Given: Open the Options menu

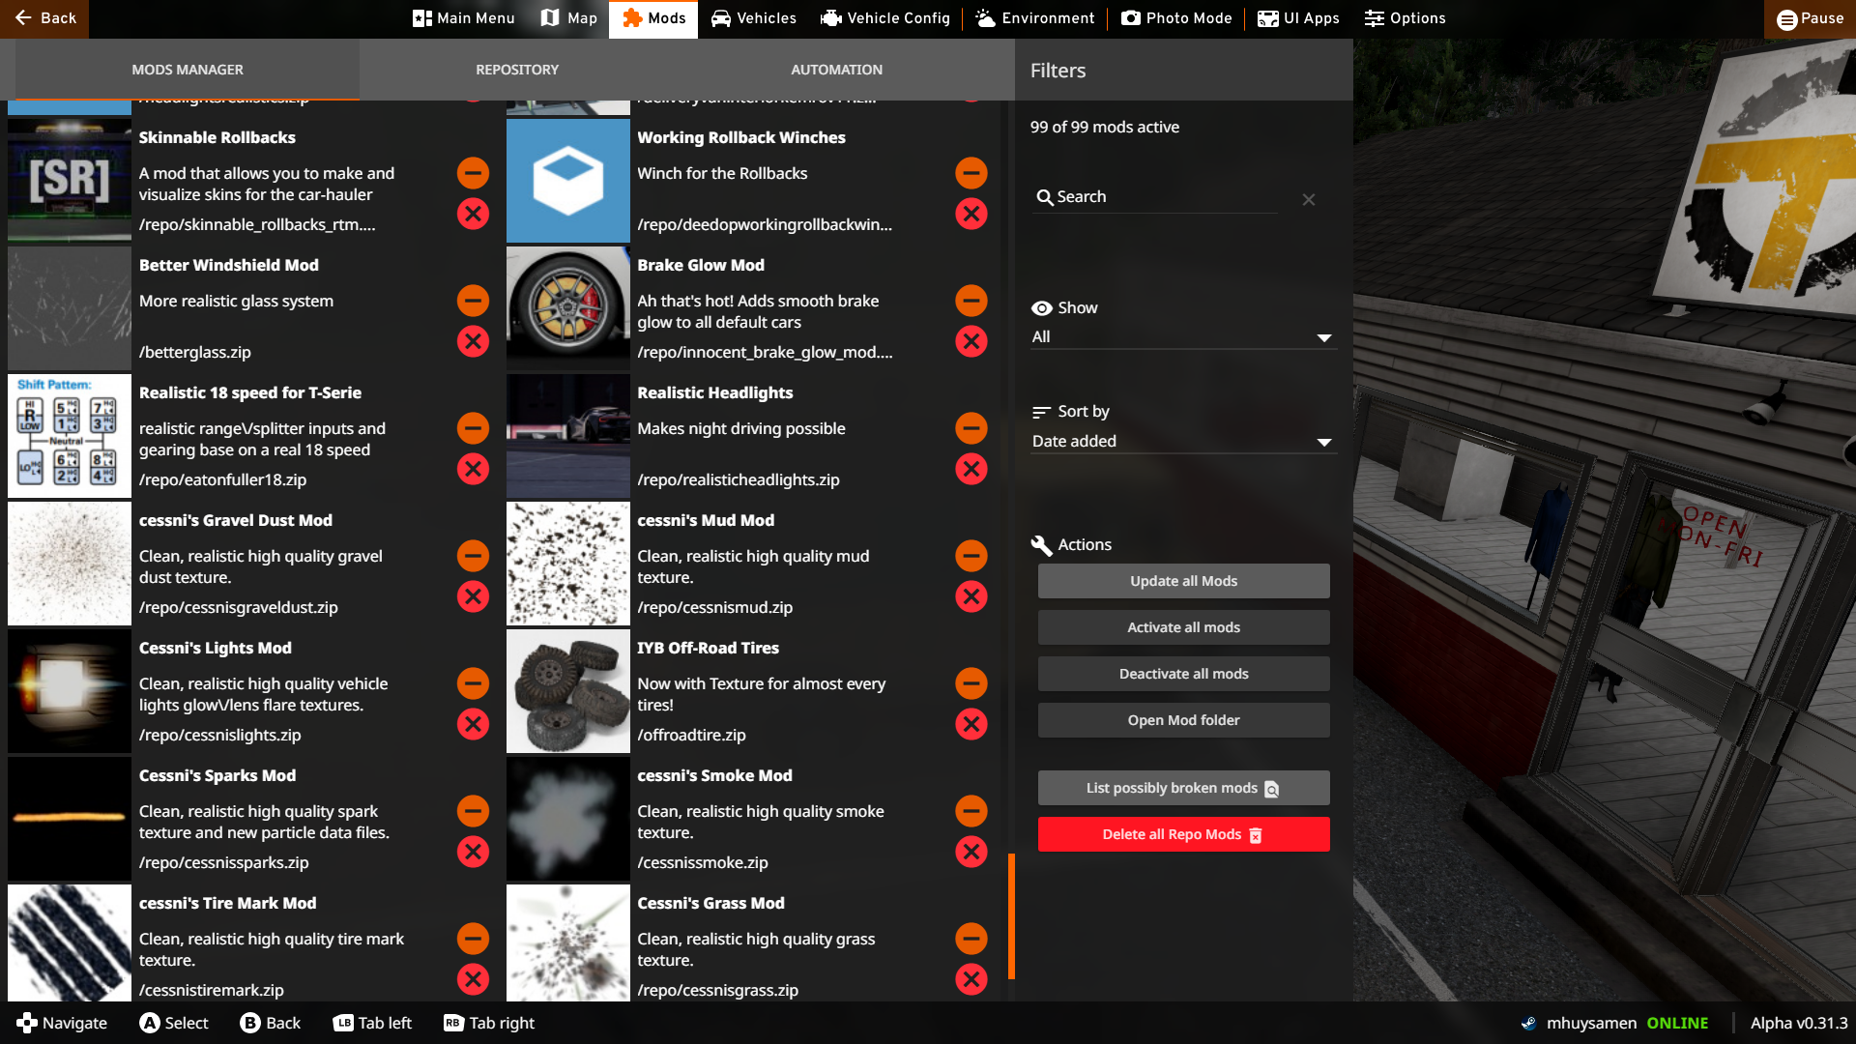Looking at the screenshot, I should point(1405,18).
